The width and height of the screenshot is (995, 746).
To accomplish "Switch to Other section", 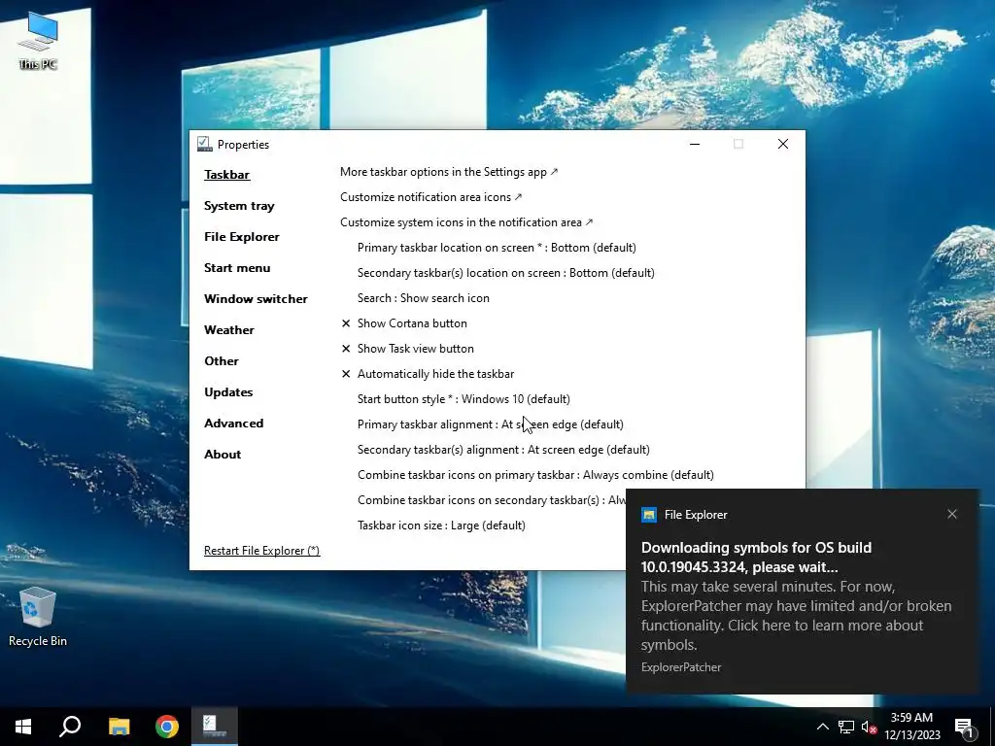I will (x=222, y=361).
